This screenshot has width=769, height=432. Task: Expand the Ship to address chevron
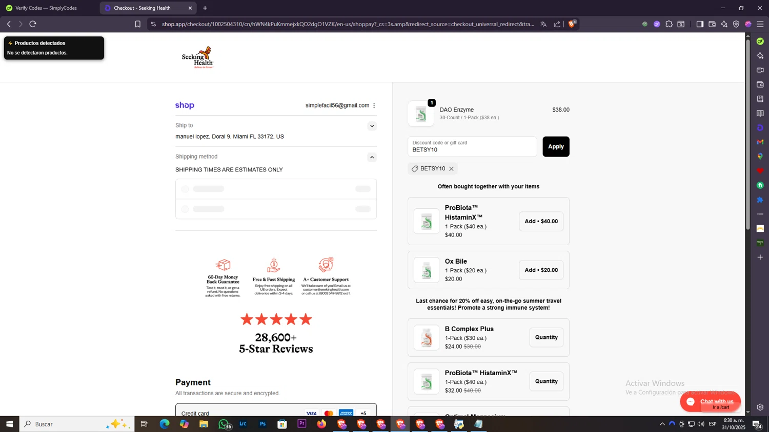[372, 126]
